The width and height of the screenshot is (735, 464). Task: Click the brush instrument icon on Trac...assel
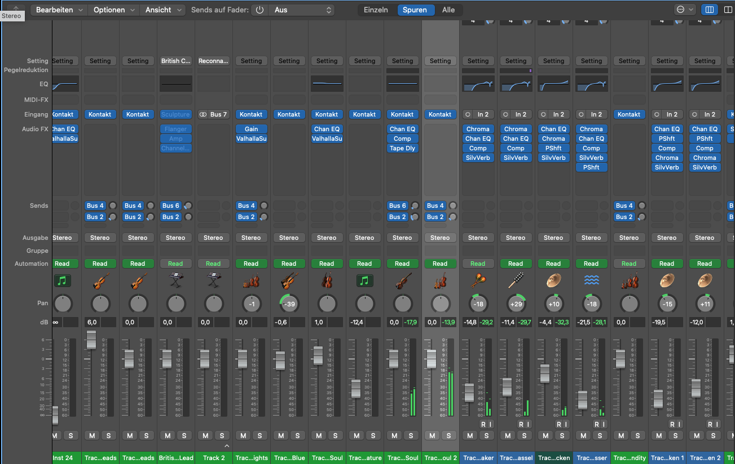pos(516,280)
